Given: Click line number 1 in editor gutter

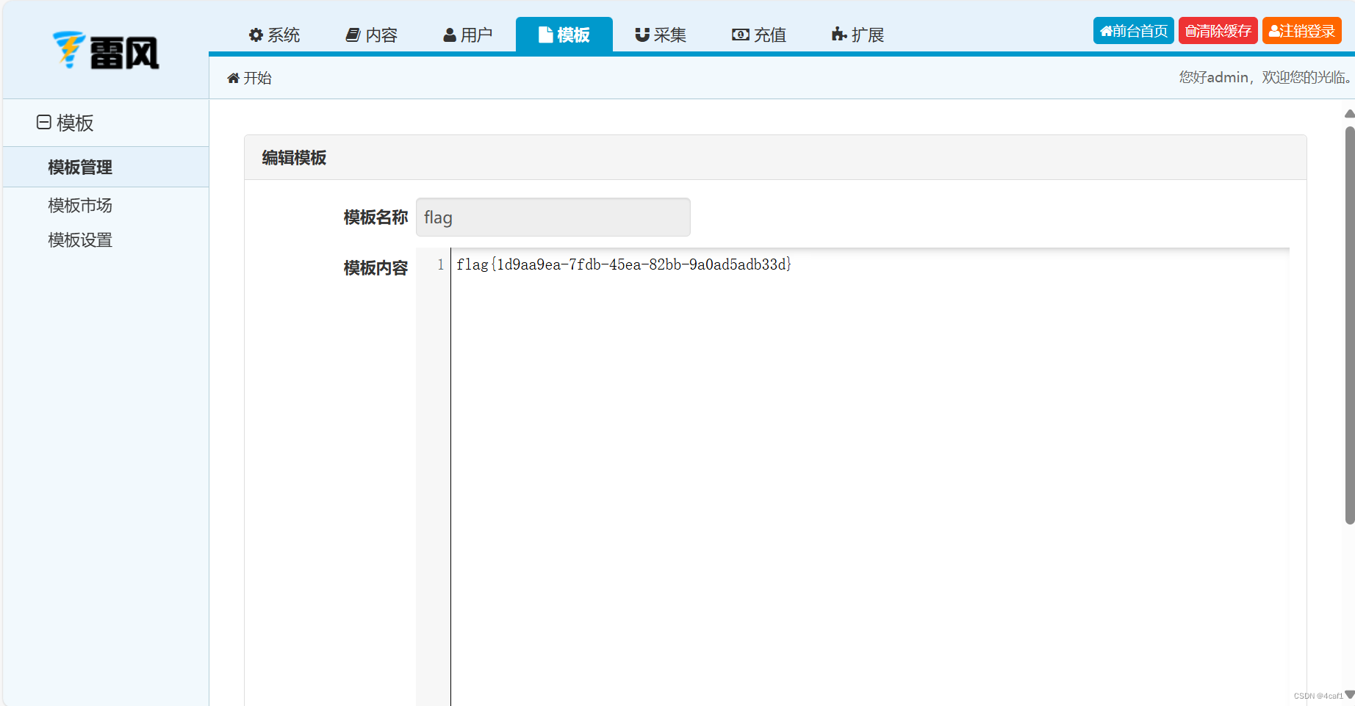Looking at the screenshot, I should [x=441, y=264].
